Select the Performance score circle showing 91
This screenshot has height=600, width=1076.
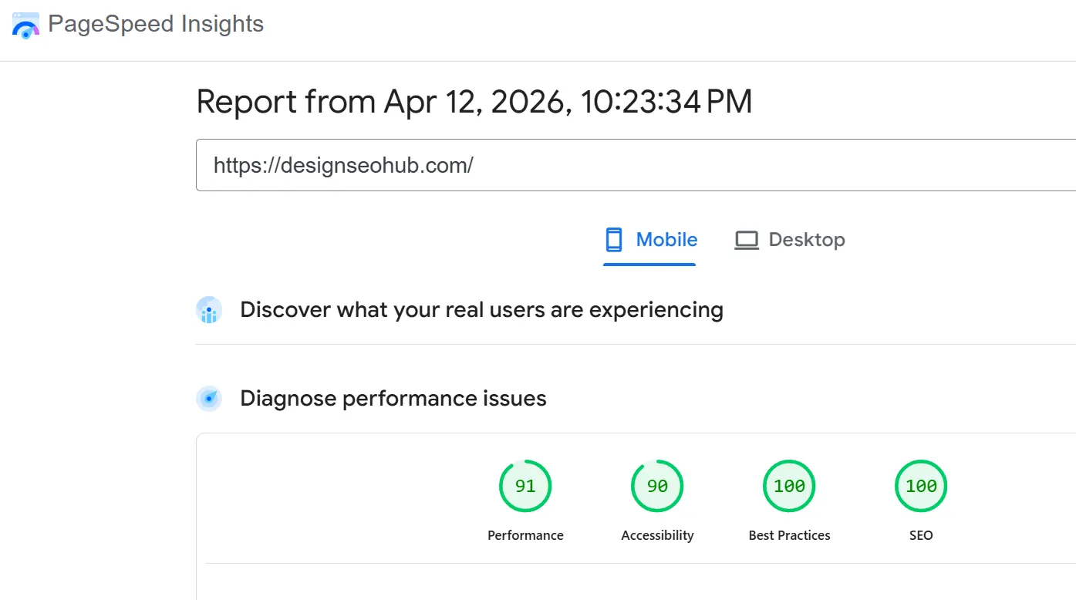525,486
